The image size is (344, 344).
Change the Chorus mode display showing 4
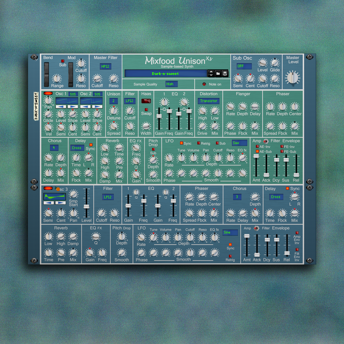point(54,148)
